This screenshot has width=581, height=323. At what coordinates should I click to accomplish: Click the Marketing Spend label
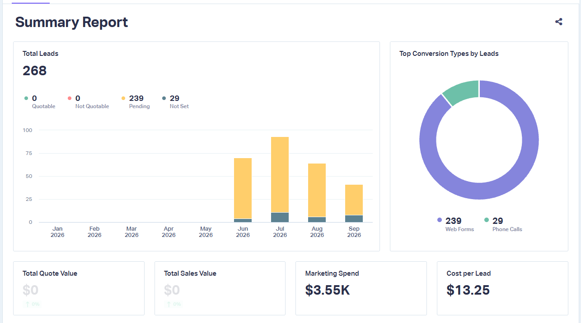(x=332, y=273)
